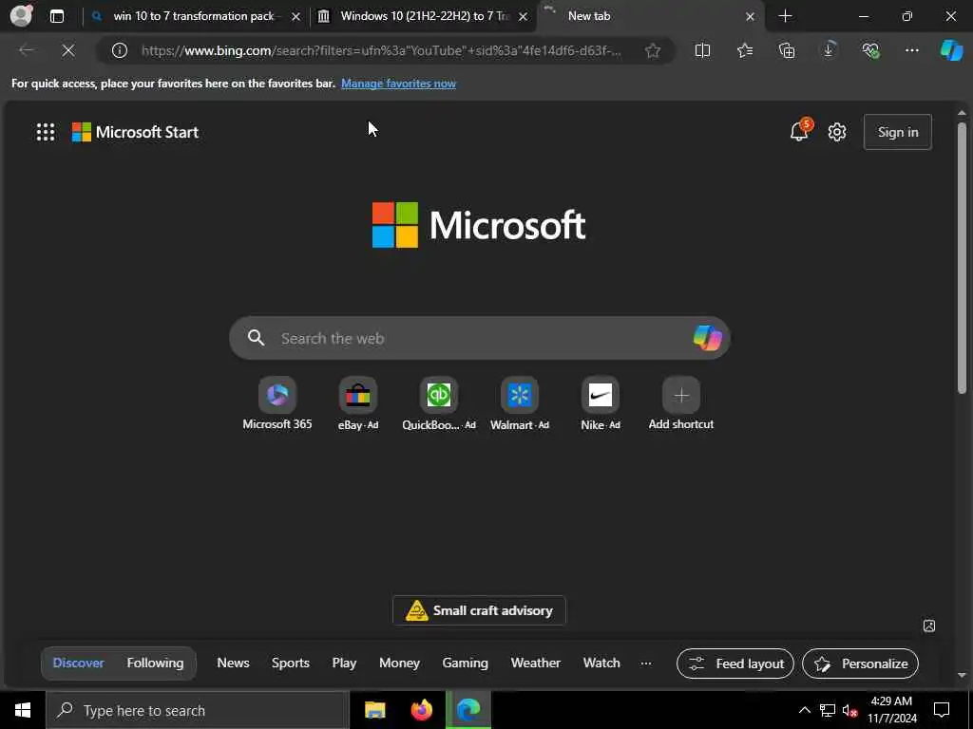Click Manage favorites now link

398,84
